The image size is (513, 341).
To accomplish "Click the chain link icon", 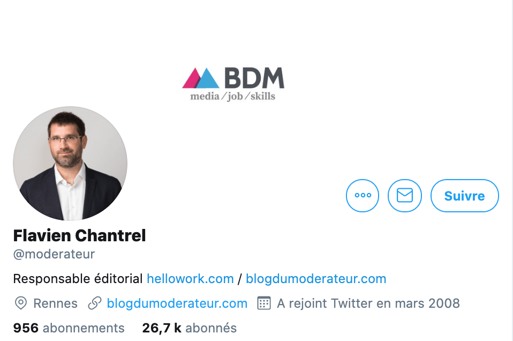I will (95, 303).
